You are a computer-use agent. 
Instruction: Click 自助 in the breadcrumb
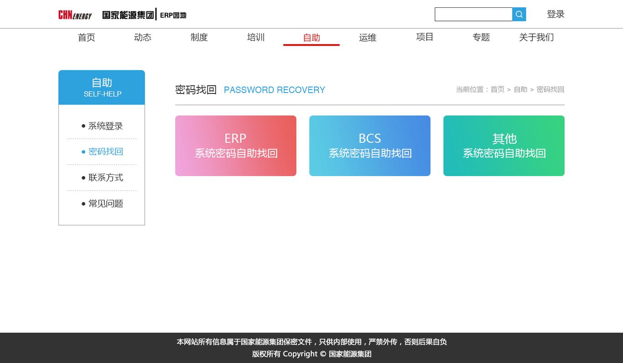pyautogui.click(x=520, y=89)
